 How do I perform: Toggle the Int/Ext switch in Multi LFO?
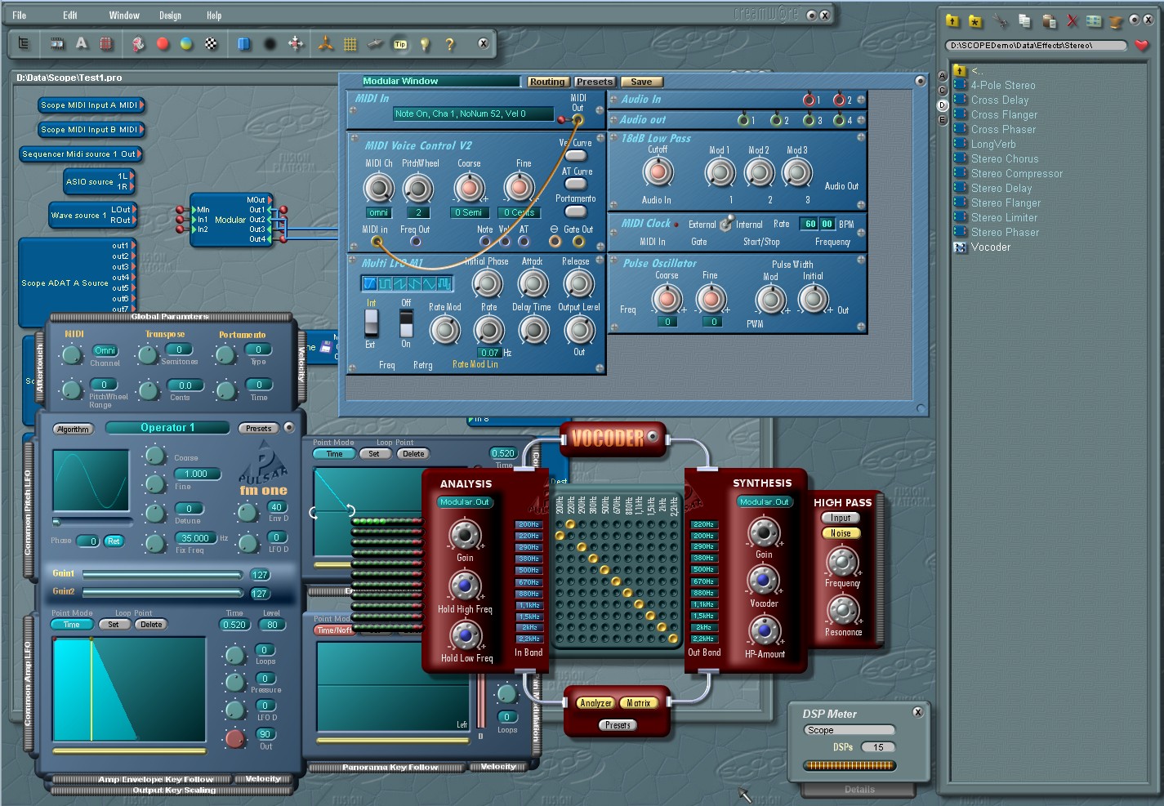371,323
